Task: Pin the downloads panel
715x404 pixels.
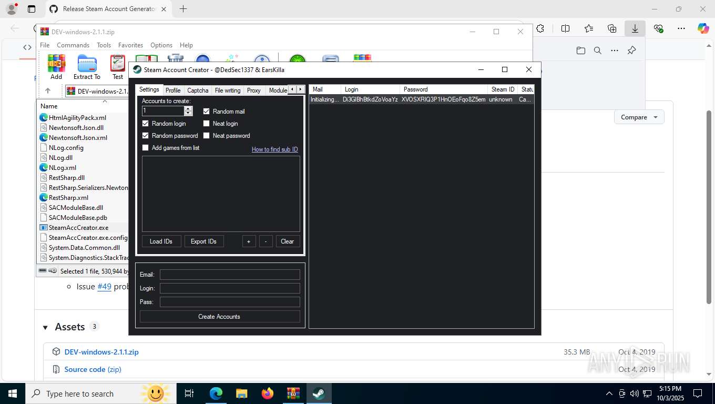Action: point(632,50)
